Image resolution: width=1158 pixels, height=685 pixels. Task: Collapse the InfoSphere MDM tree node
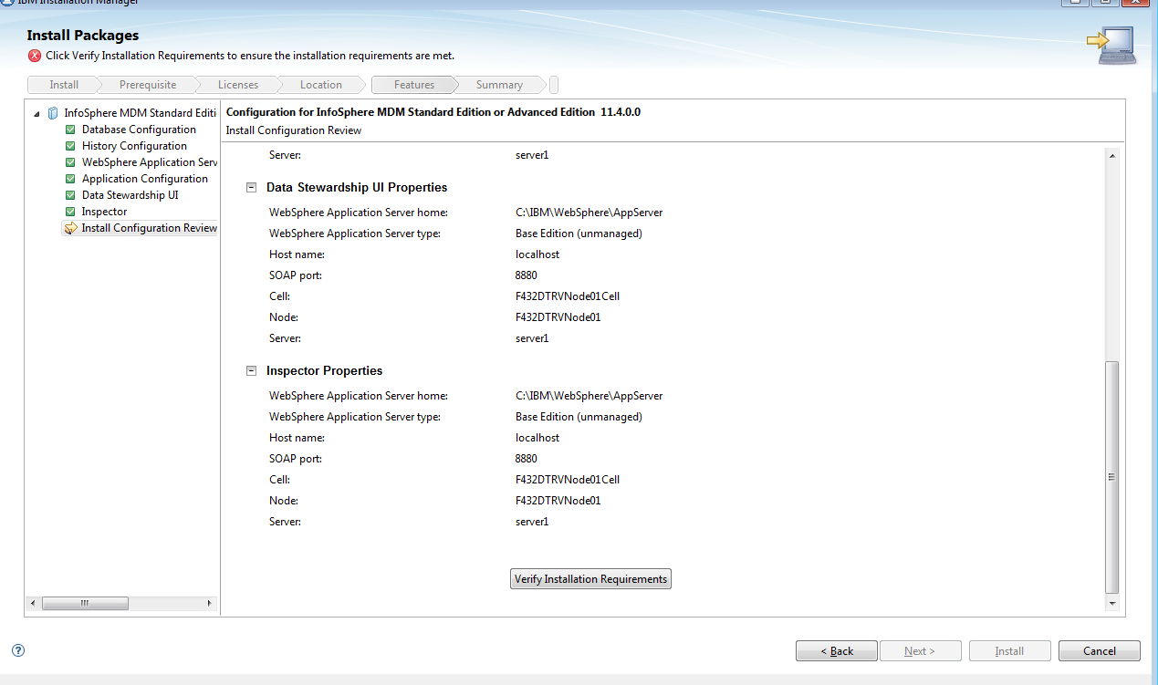click(37, 114)
